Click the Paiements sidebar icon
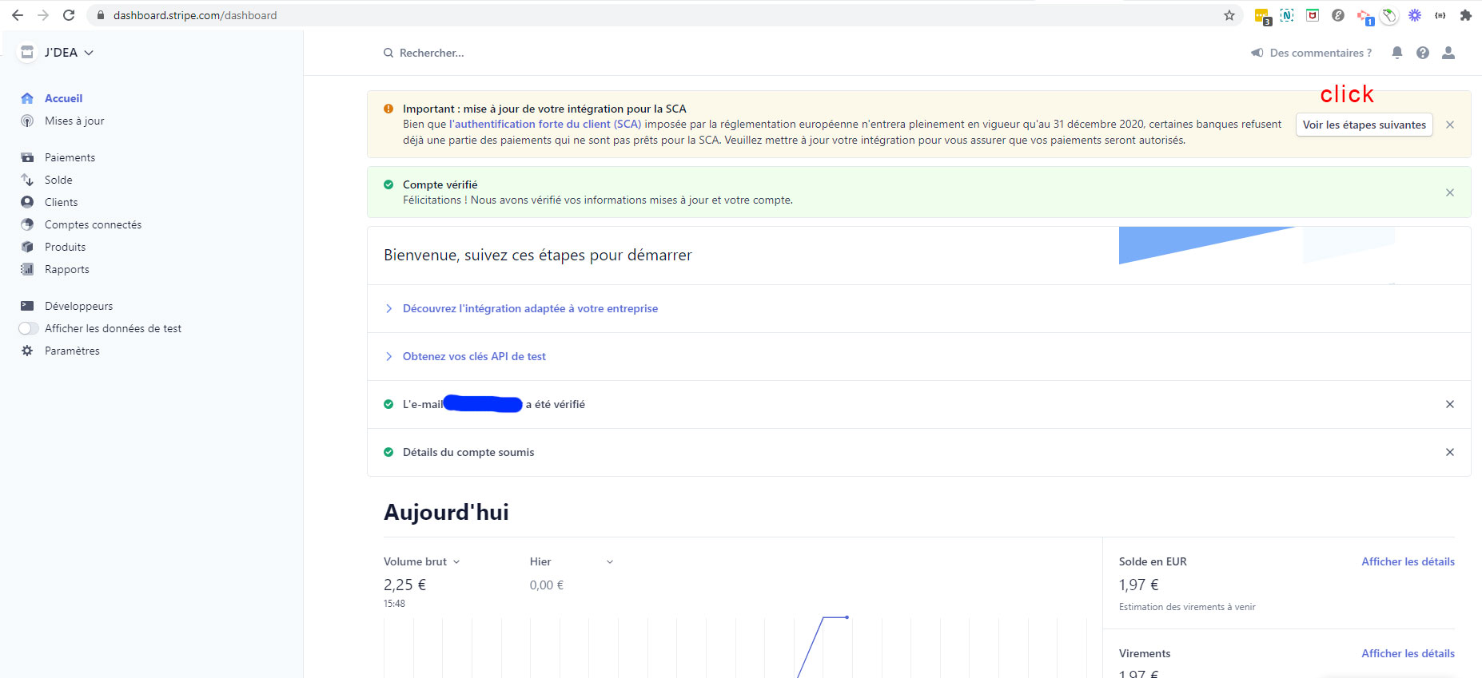Screen dimensions: 1482x678 click(x=27, y=157)
